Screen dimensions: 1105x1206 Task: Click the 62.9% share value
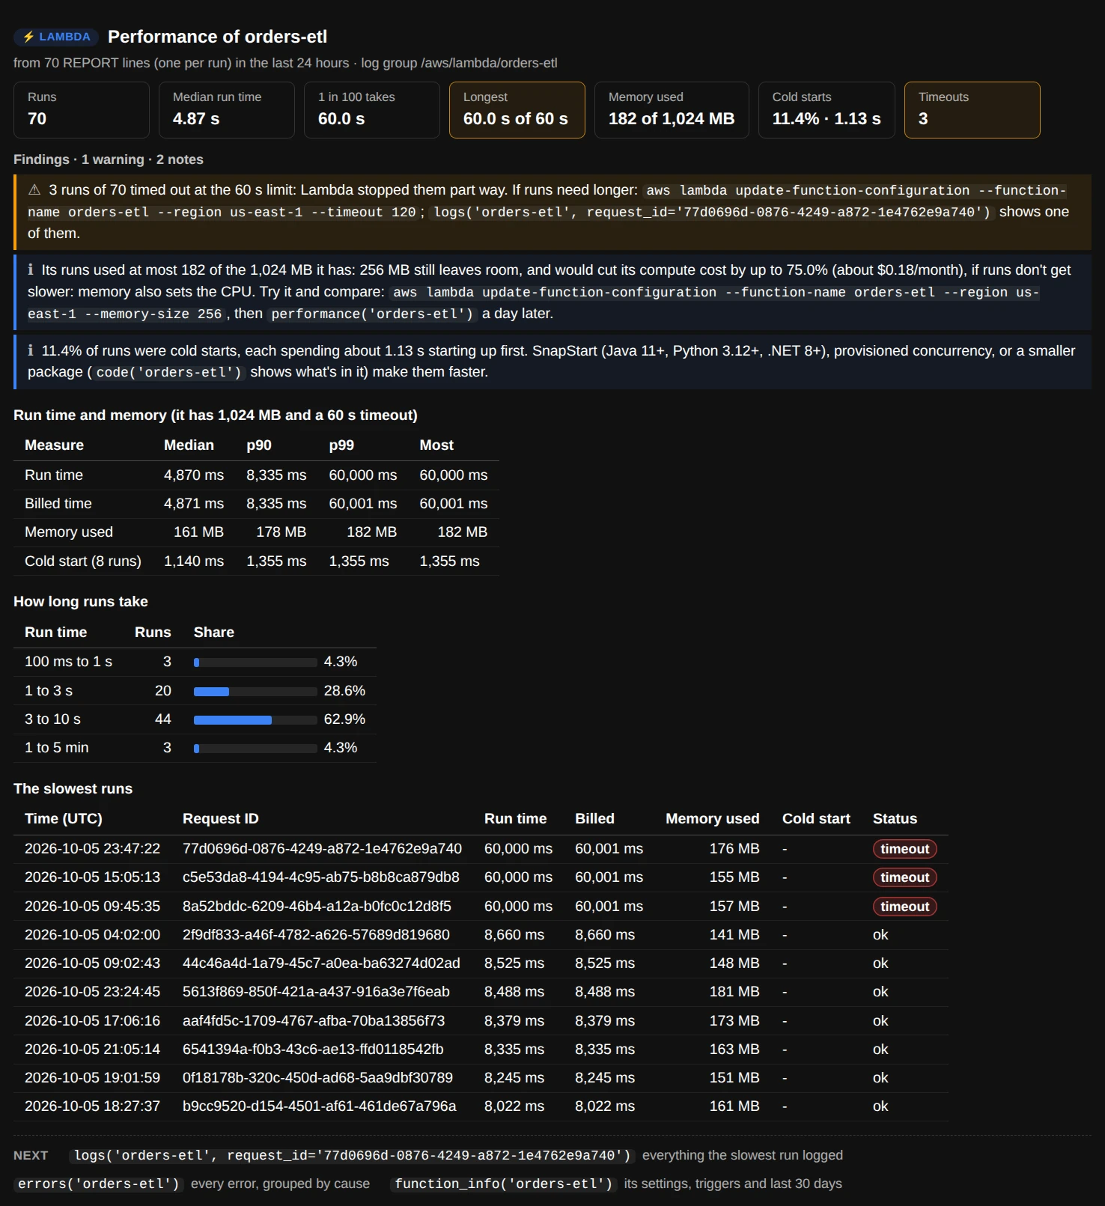coord(344,719)
